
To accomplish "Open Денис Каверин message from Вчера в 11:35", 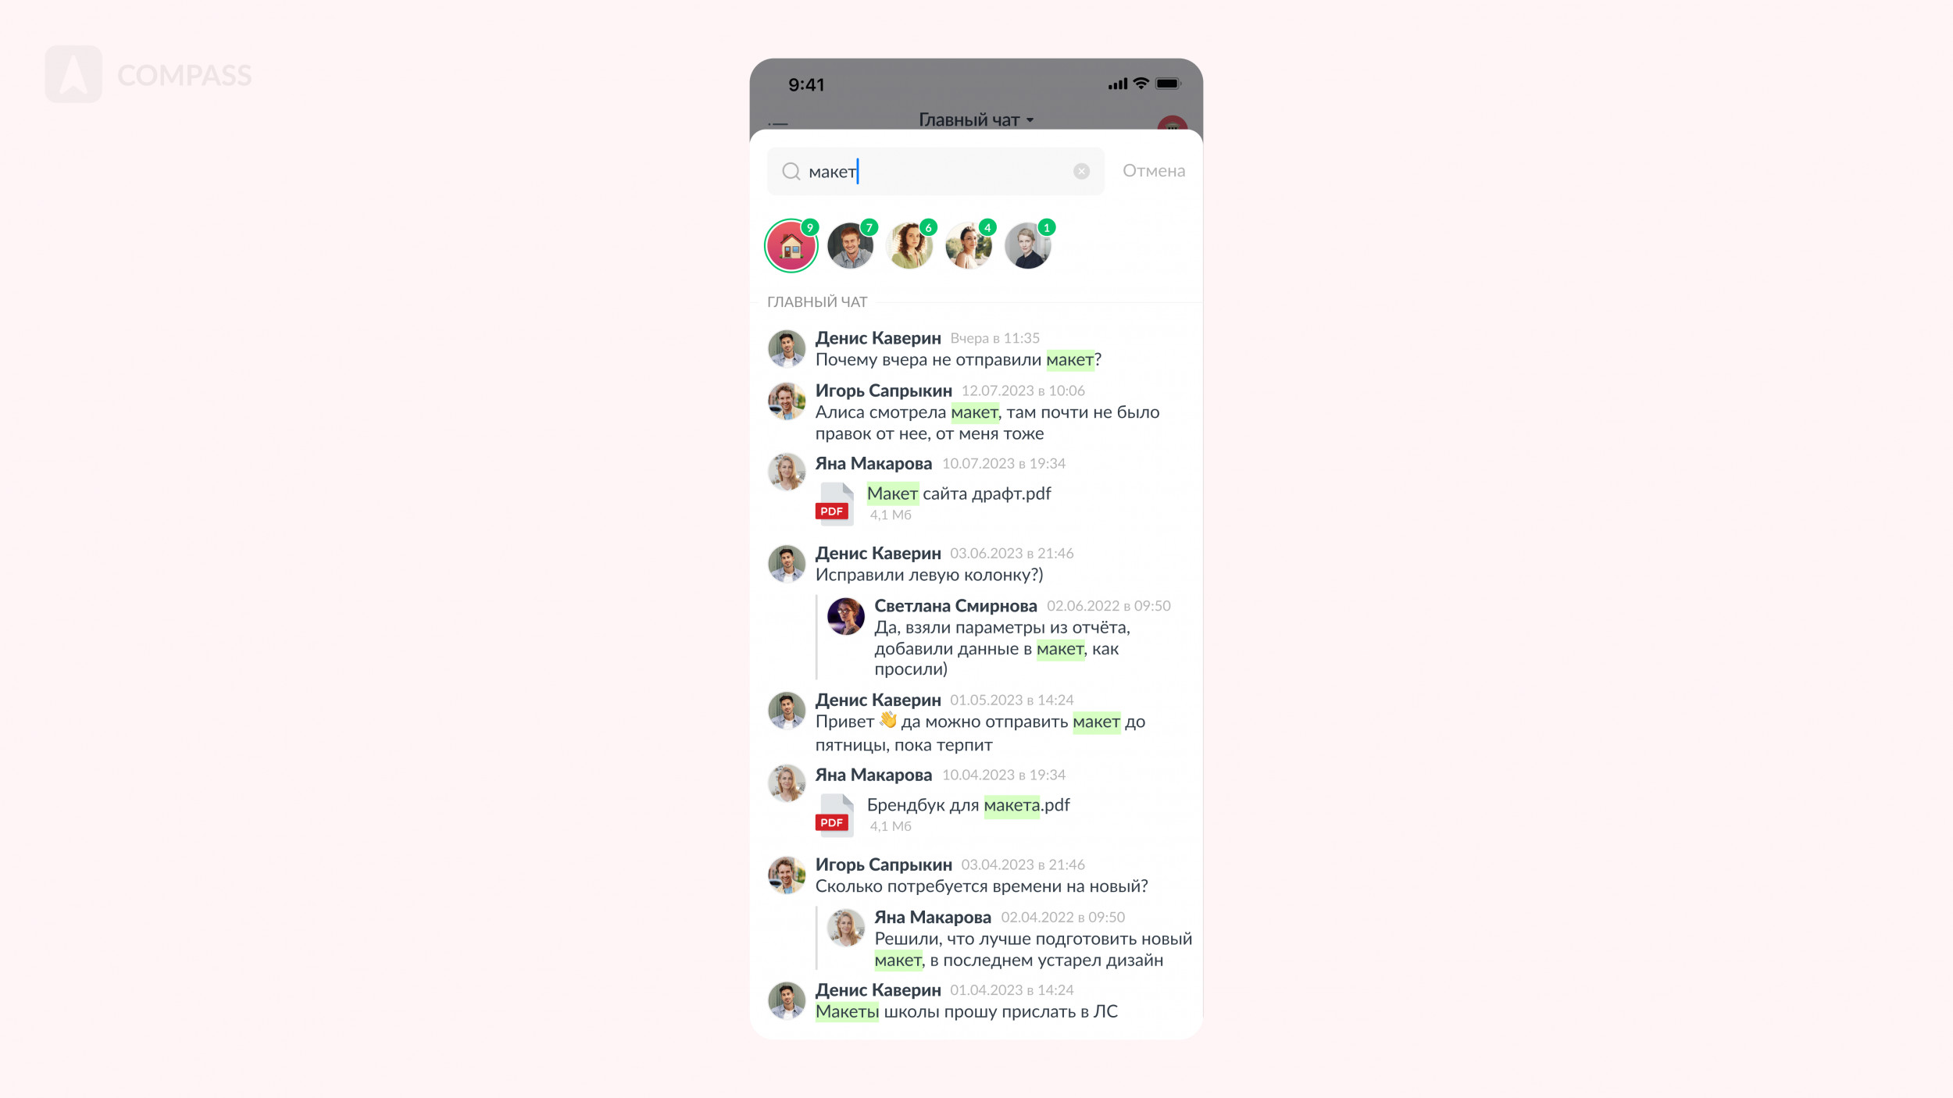I will (x=975, y=349).
